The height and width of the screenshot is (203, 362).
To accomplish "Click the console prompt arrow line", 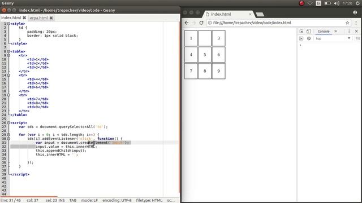I will click(x=300, y=45).
